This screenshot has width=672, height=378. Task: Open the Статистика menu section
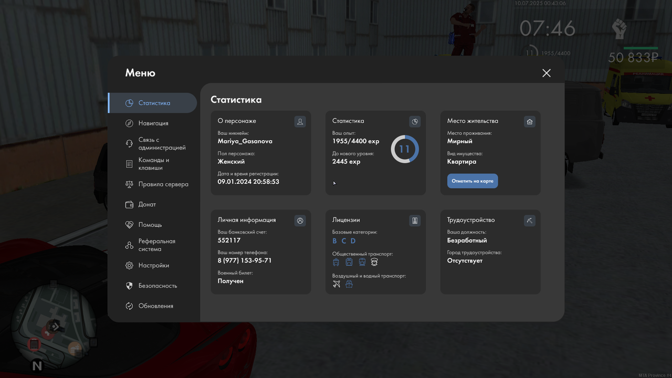click(x=152, y=103)
